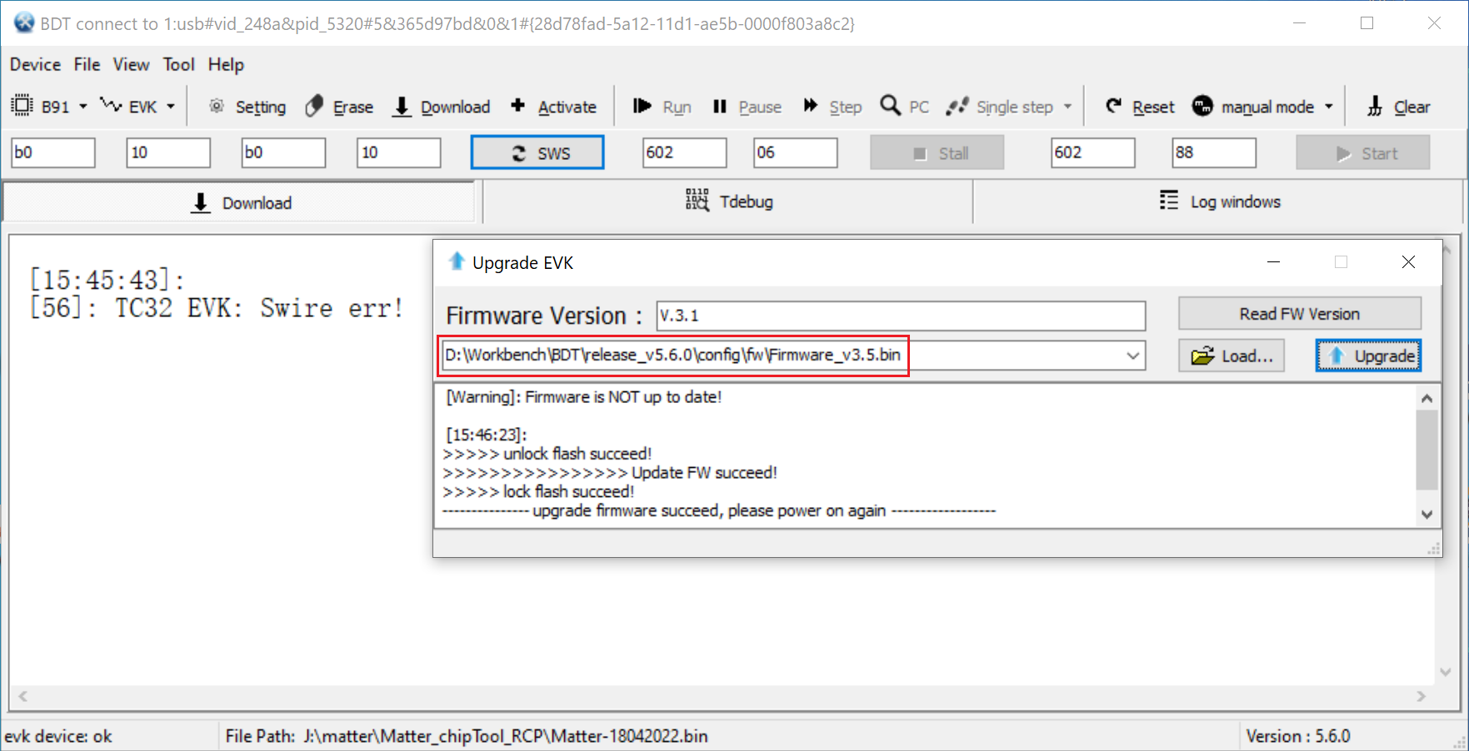The image size is (1469, 751).
Task: Switch to the Download tab
Action: tap(240, 202)
